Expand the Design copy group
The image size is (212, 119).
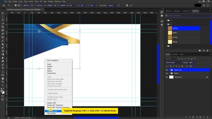click(170, 70)
